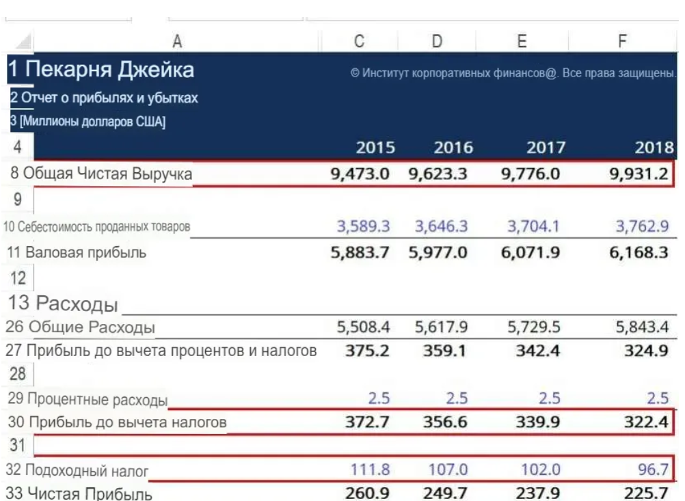Click 'Общая Чистая Выручка' row label

(107, 174)
